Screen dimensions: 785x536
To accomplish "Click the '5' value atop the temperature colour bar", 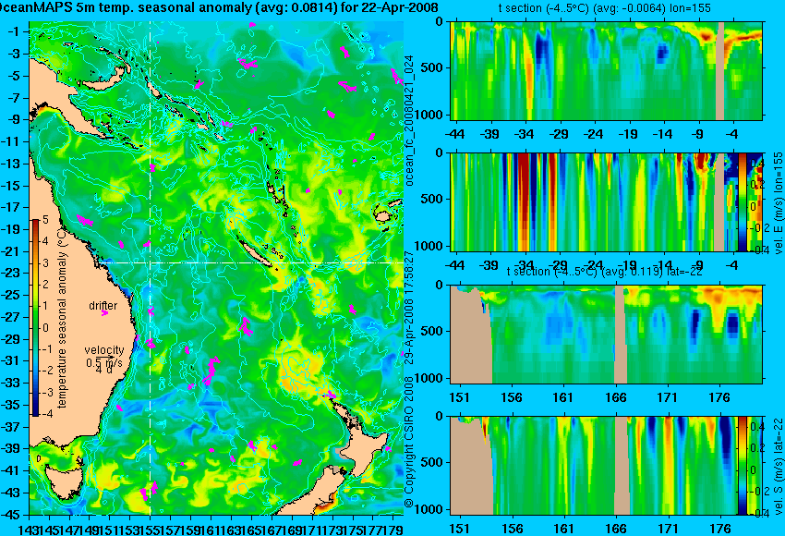I will click(x=45, y=219).
